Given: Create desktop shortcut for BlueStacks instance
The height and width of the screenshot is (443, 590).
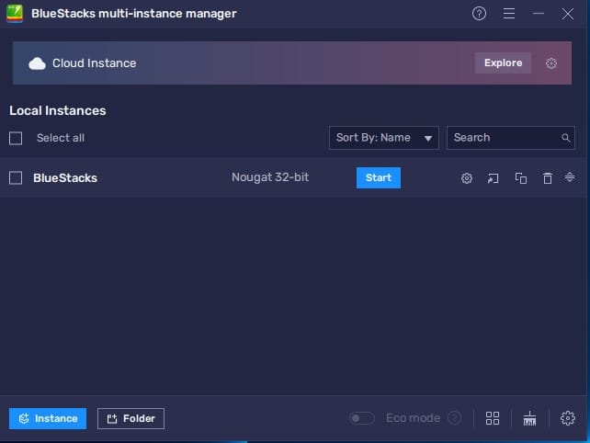Looking at the screenshot, I should coord(493,178).
